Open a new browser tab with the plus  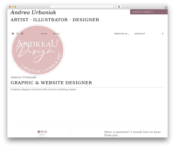[166, 8]
